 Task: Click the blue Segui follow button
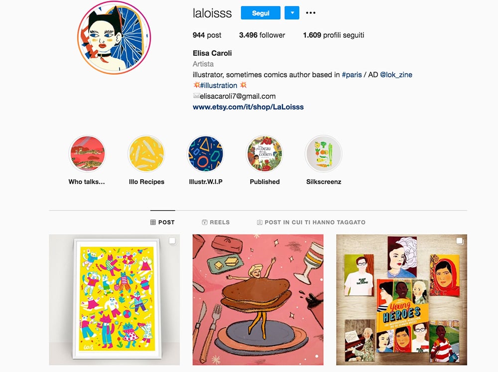pos(260,13)
